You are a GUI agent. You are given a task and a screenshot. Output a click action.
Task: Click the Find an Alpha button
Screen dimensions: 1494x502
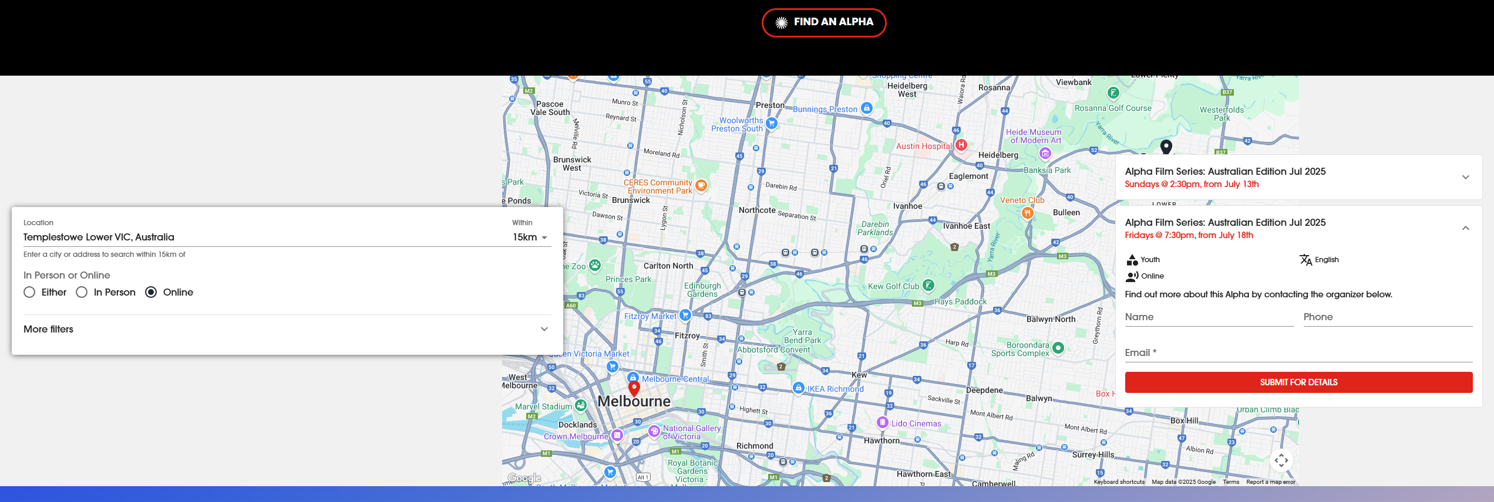(x=824, y=23)
